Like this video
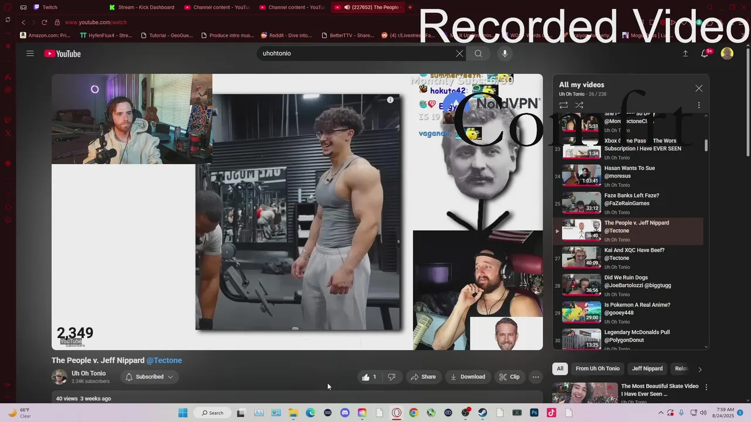751x422 pixels. [369, 377]
